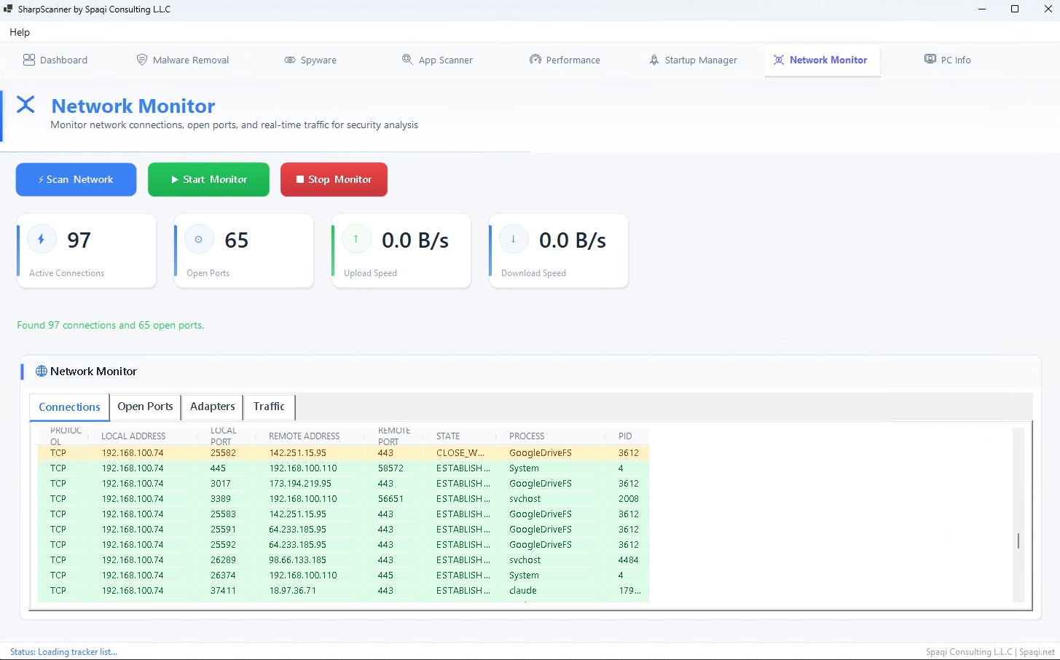Screen dimensions: 1060x660
Task: Switch to the Open Ports tab
Action: [x=144, y=406]
